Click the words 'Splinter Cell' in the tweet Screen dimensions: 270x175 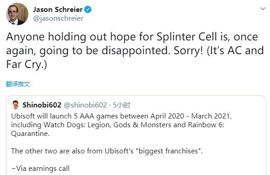187,37
